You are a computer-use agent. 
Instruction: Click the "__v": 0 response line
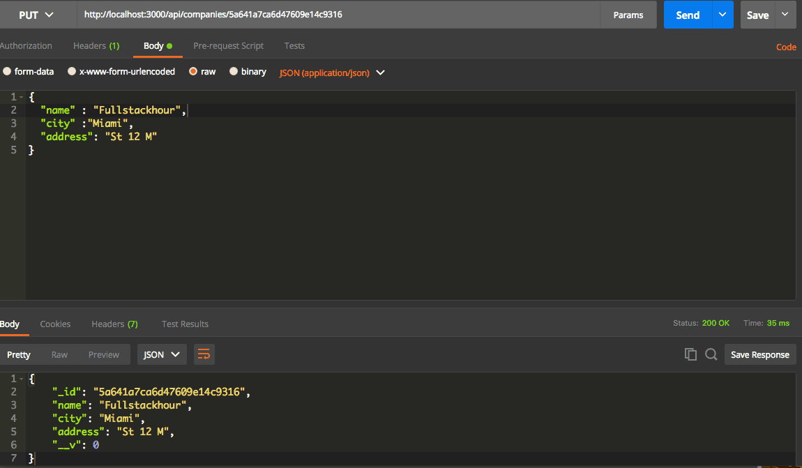coord(76,446)
